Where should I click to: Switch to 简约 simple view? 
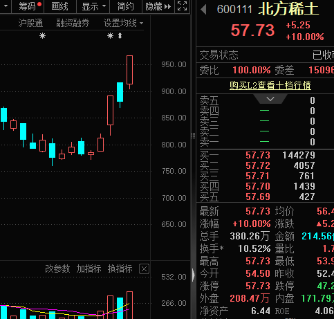coord(126,6)
